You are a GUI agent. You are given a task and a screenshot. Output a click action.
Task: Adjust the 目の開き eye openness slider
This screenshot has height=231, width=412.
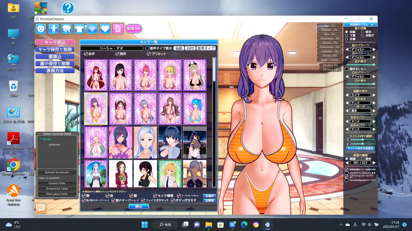360,65
